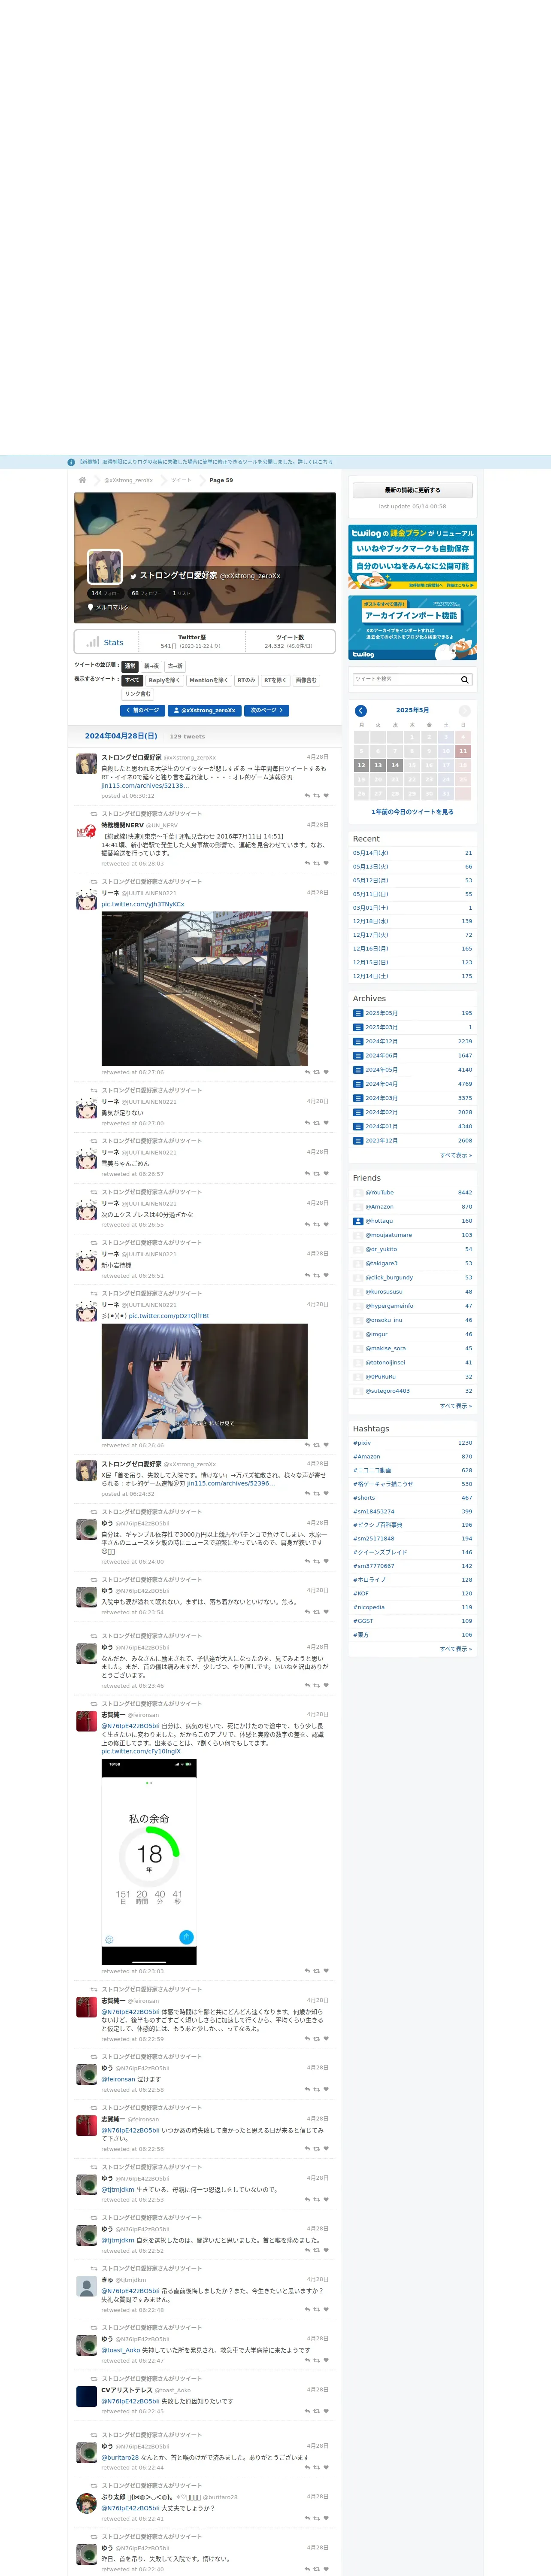Expand Hashtags list with すべて表示
This screenshot has width=551, height=2576.
pyautogui.click(x=456, y=1649)
